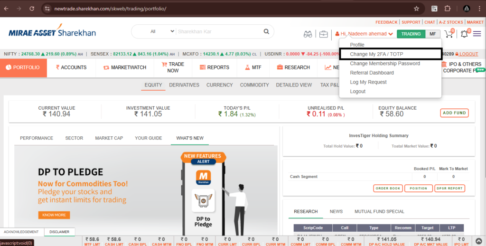The height and width of the screenshot is (246, 486).
Task: Select the WHAT'S NEW tab
Action: [190, 138]
